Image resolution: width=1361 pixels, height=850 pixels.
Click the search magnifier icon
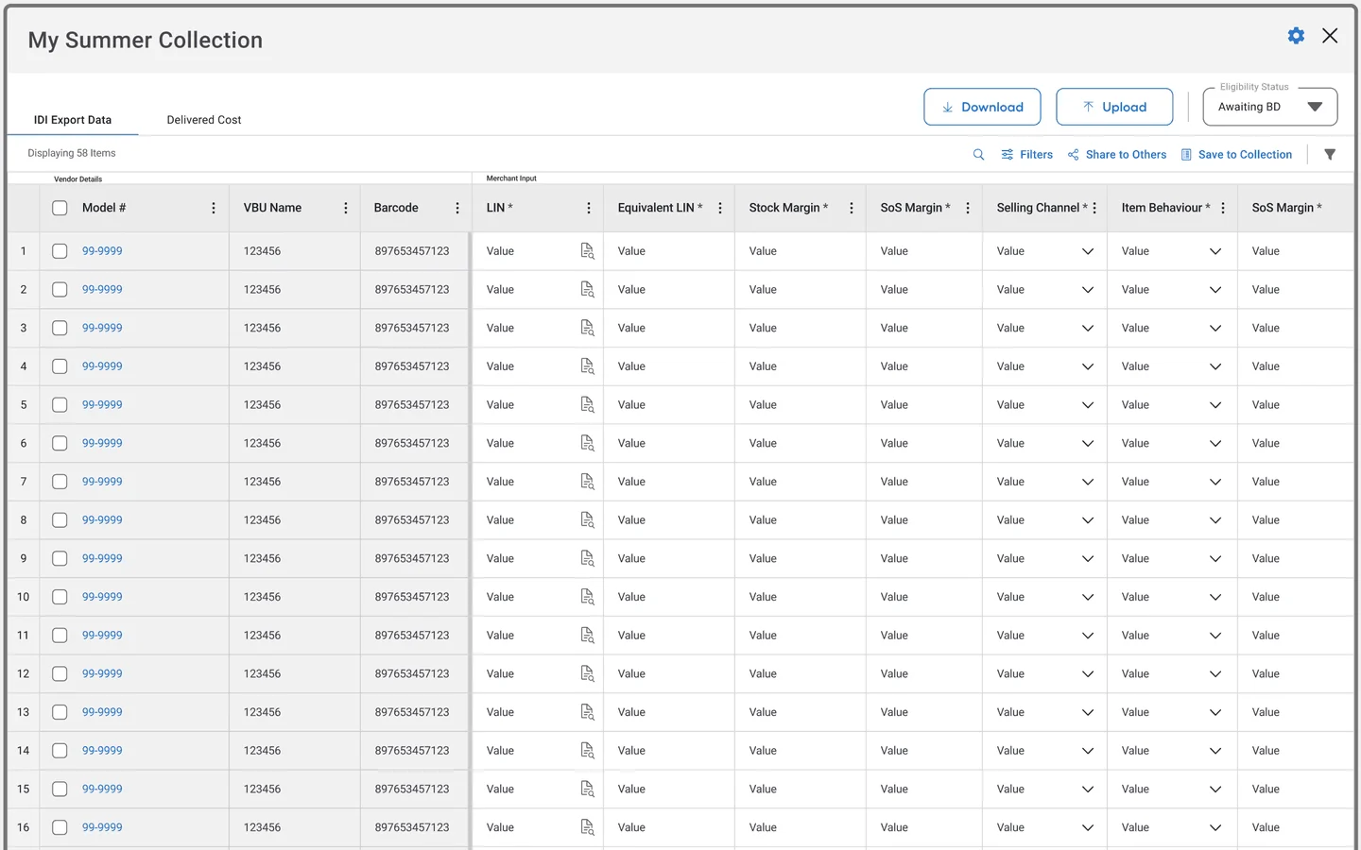[x=978, y=155]
